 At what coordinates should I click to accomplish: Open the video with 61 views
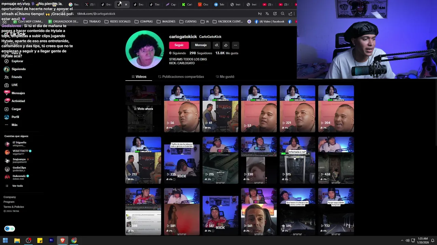point(220,109)
